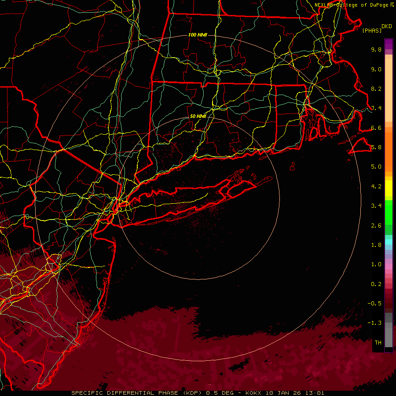The width and height of the screenshot is (396, 396).
Task: Click the 1.8 value on the color scale
Action: pyautogui.click(x=376, y=245)
